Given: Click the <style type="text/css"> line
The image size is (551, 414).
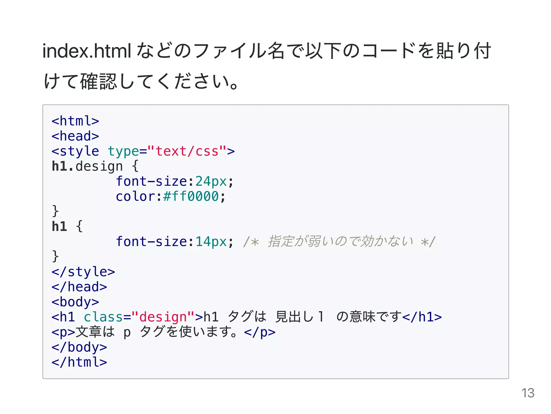Looking at the screenshot, I should click(x=143, y=151).
